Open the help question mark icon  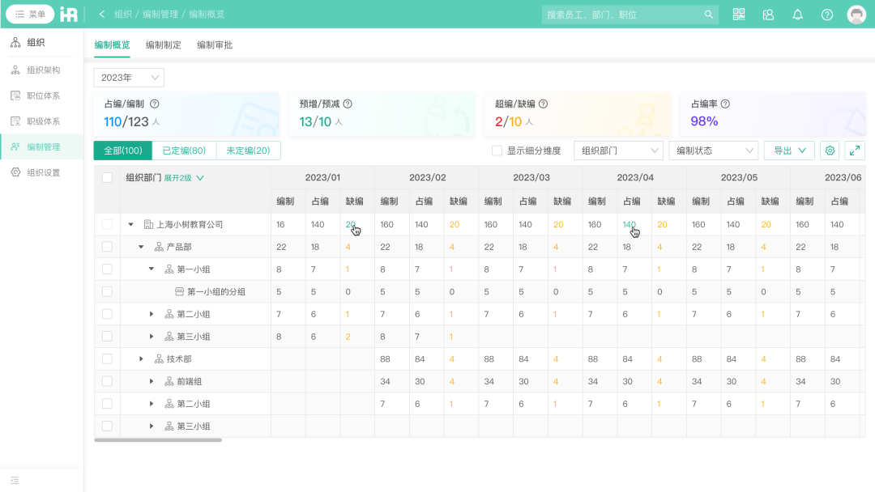click(826, 14)
